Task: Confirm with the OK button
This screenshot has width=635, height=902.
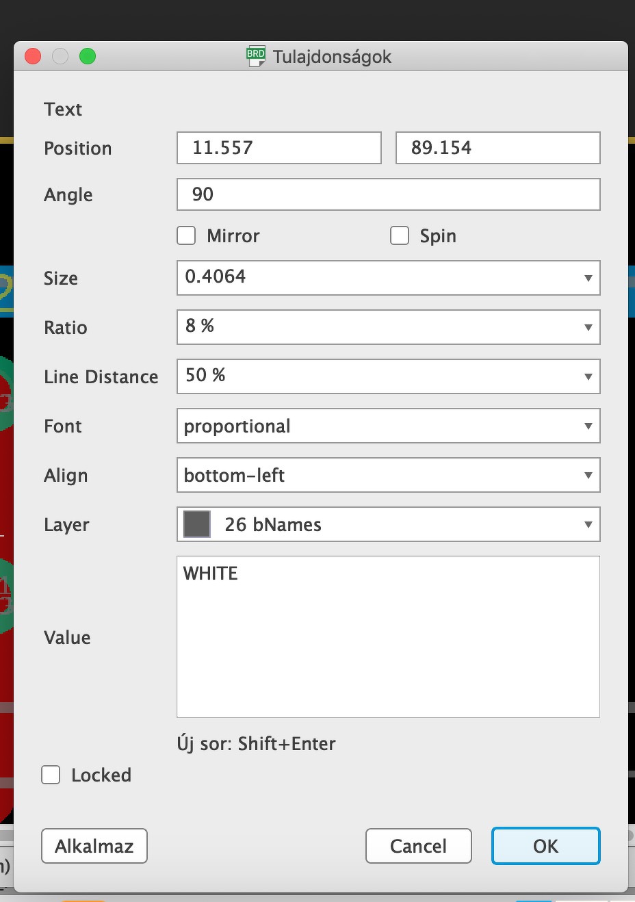Action: coord(545,846)
